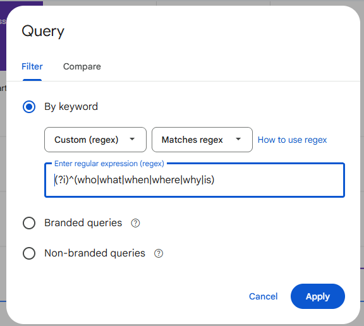Show help for Branded queries
This screenshot has width=364, height=326.
point(135,223)
